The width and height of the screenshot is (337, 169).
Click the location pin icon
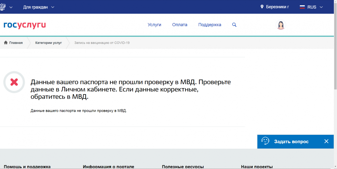point(262,7)
